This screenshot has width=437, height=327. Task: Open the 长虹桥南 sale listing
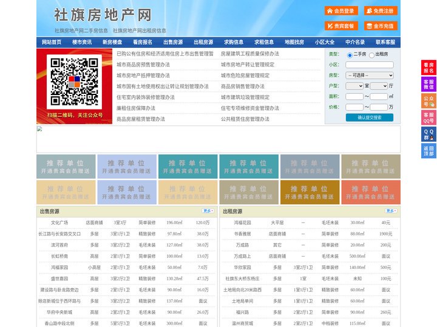point(59,256)
